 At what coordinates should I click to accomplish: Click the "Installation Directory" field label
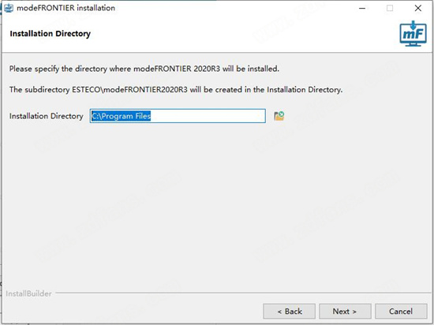(x=47, y=116)
